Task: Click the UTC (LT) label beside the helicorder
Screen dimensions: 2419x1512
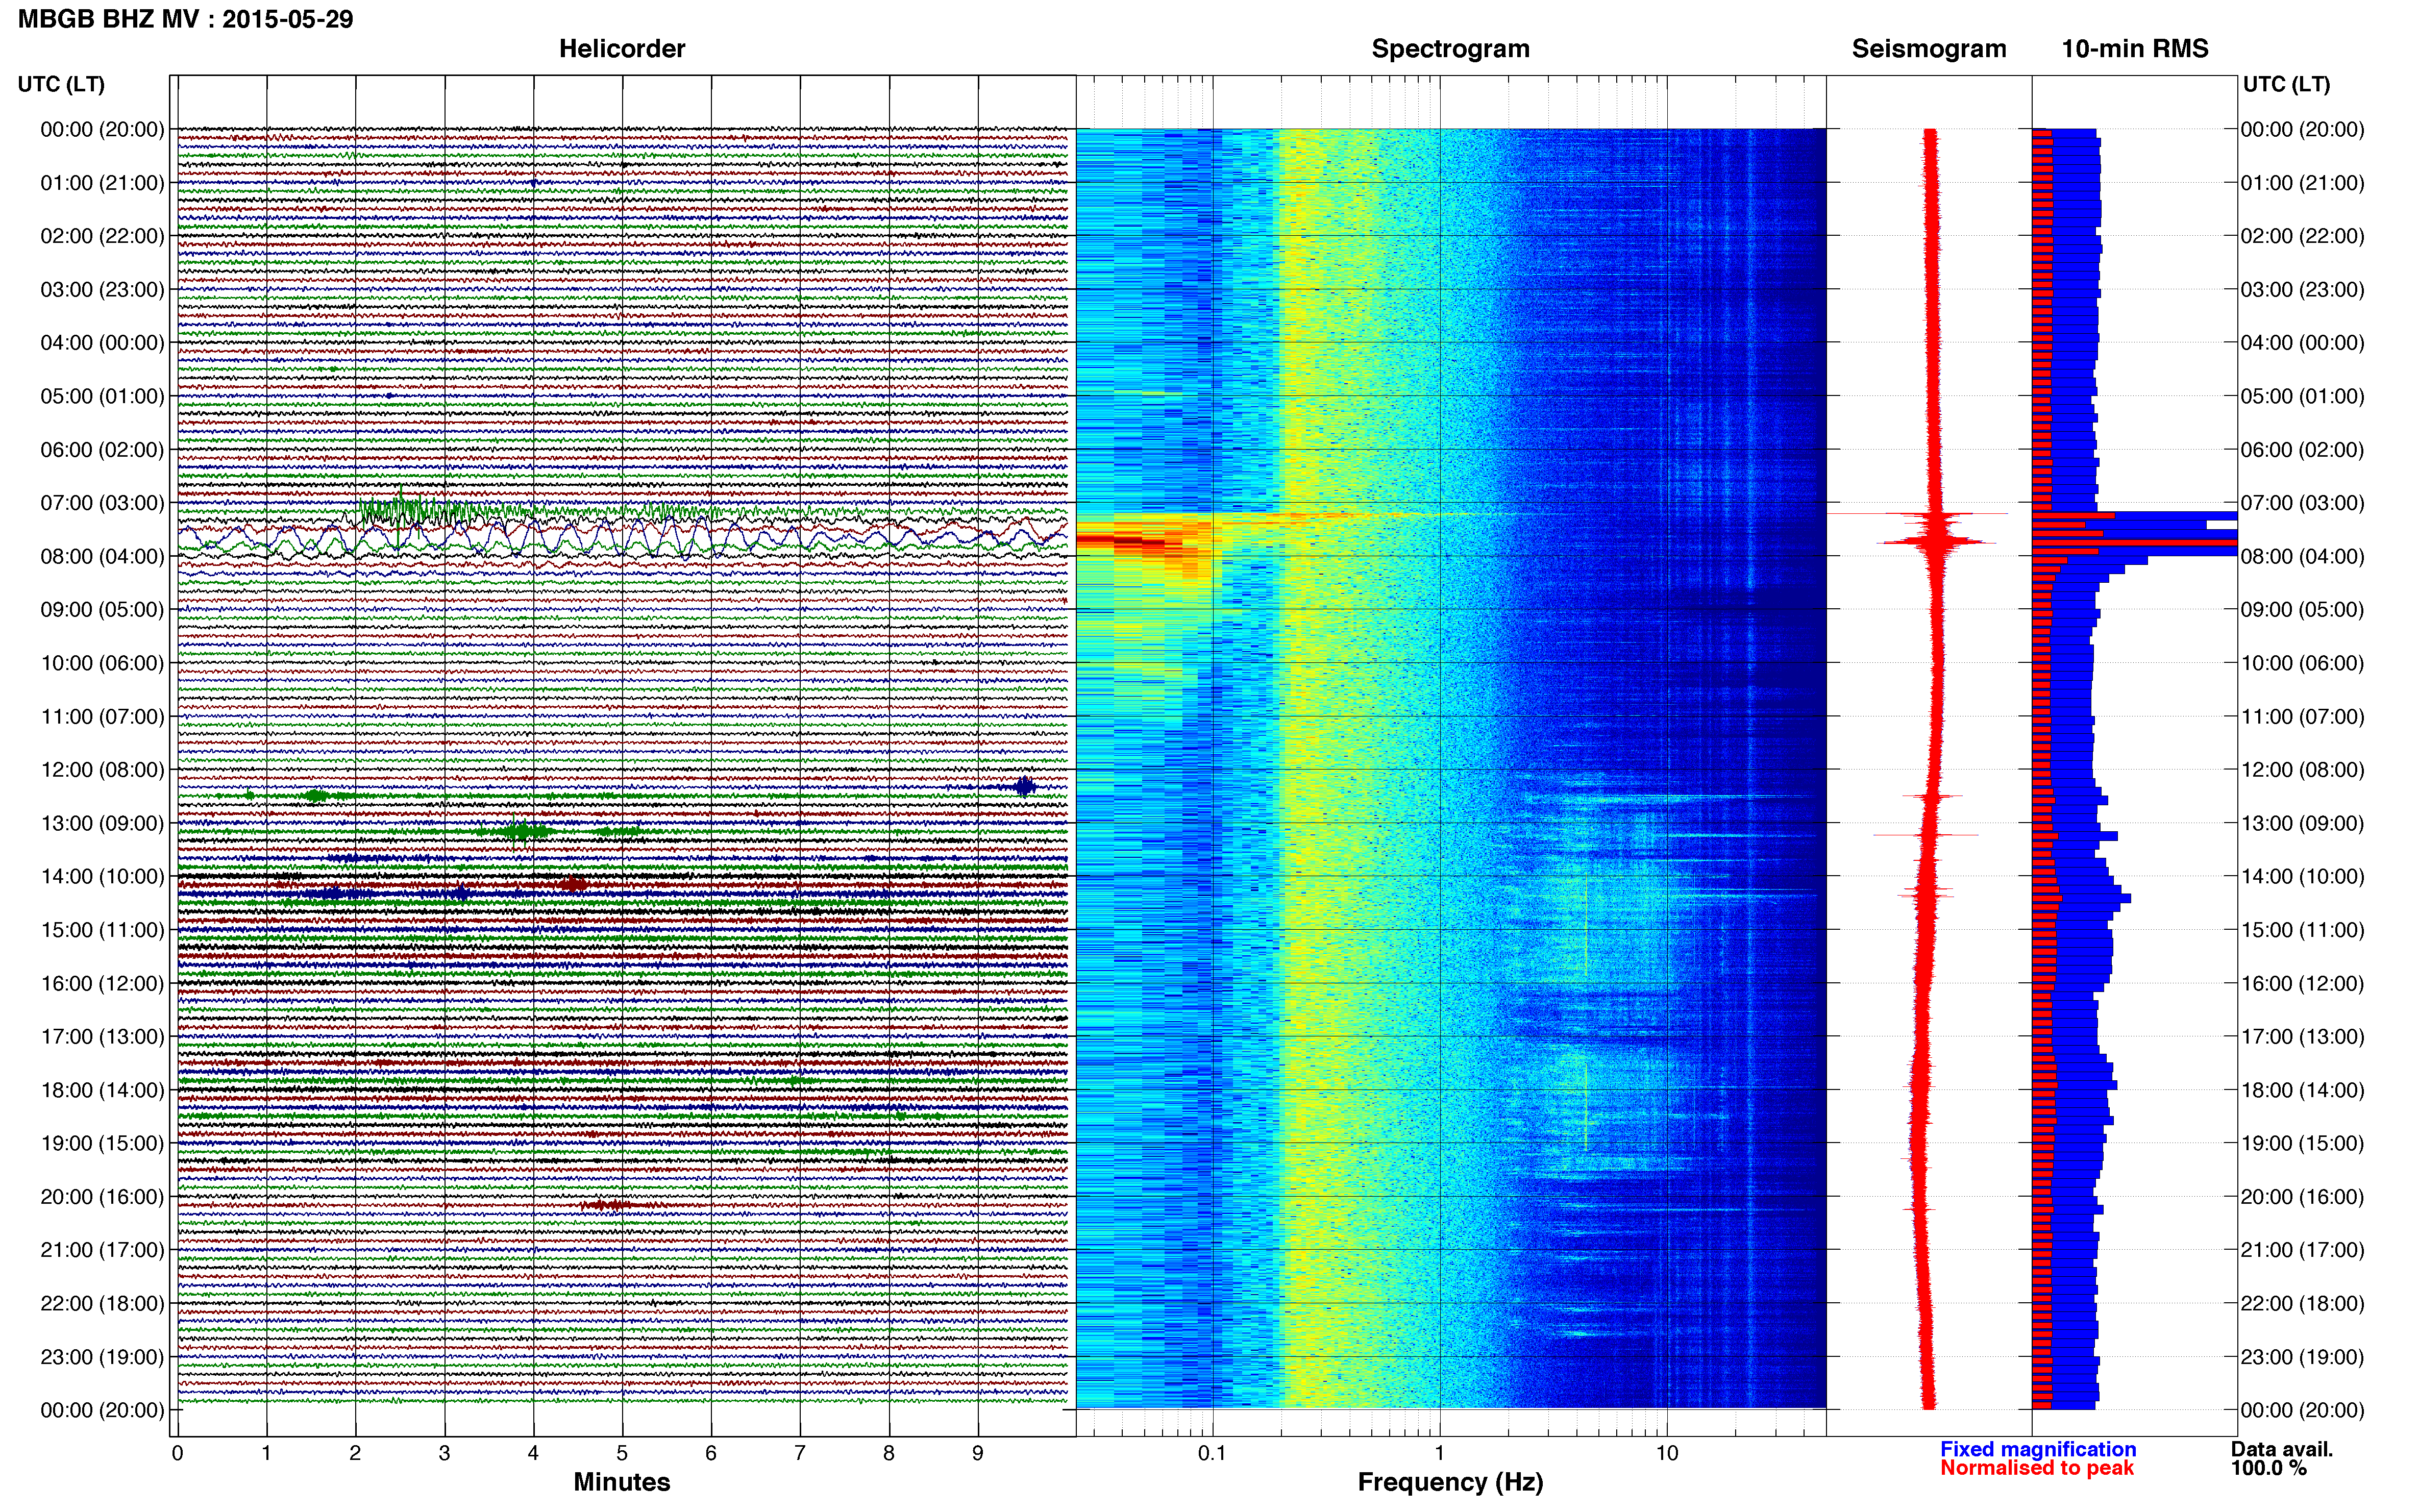Action: 61,84
